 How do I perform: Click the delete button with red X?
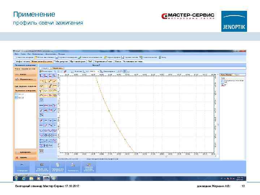click(x=25, y=157)
